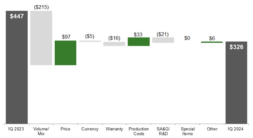Click the $326 value label
The height and width of the screenshot is (138, 253).
coord(236,47)
